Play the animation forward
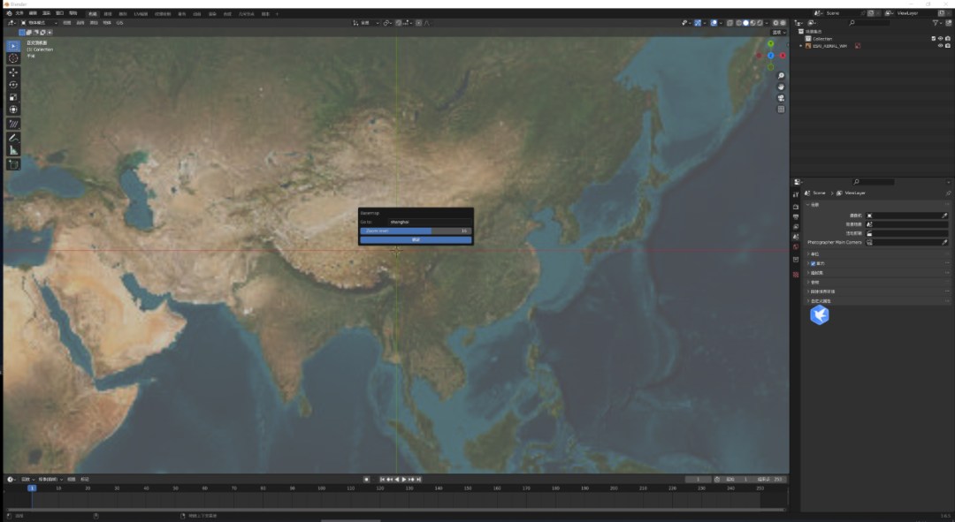 [404, 480]
